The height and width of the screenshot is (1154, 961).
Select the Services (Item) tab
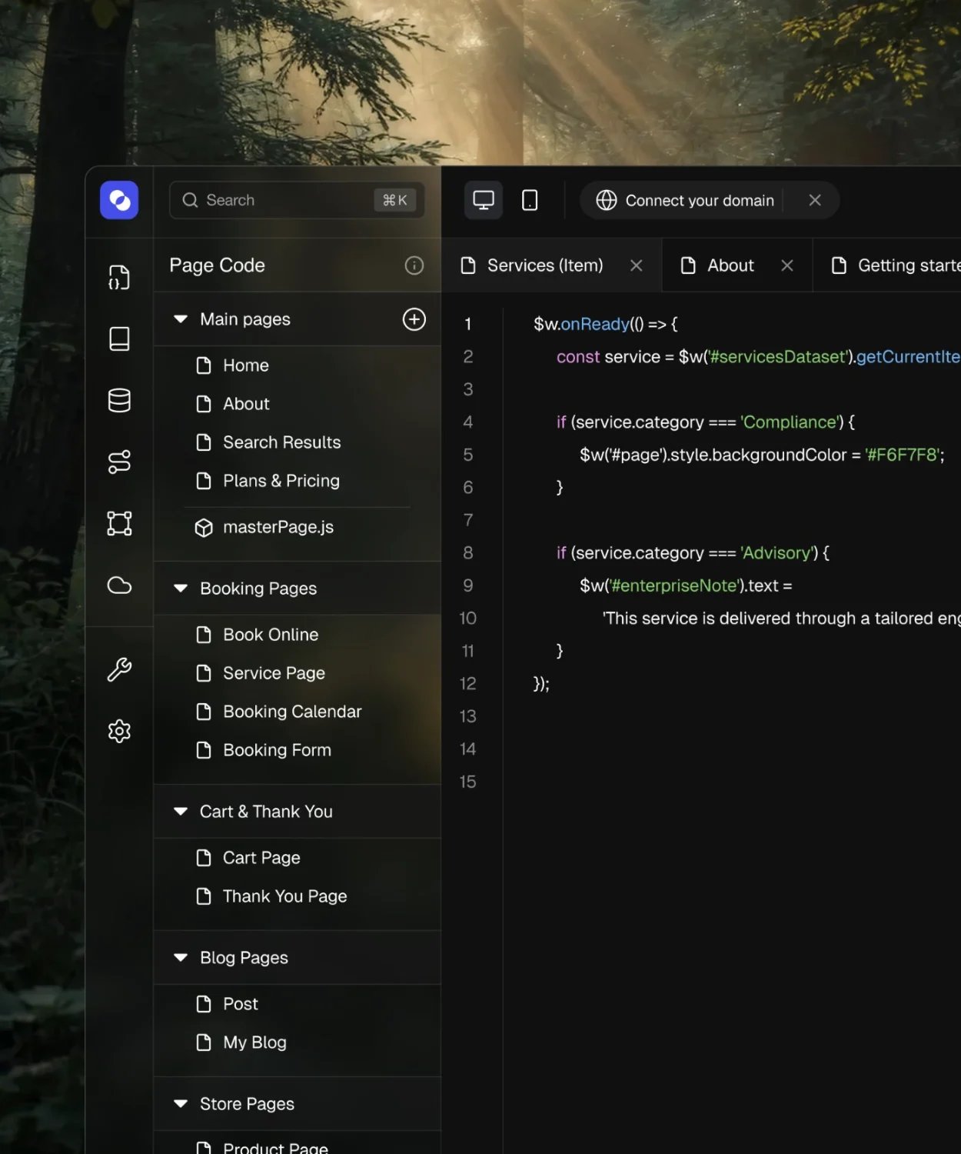[544, 265]
